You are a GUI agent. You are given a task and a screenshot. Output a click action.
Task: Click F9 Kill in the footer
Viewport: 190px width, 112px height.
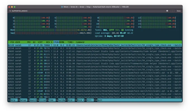click(89, 100)
